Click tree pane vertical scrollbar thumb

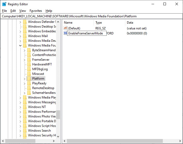[x=58, y=115]
